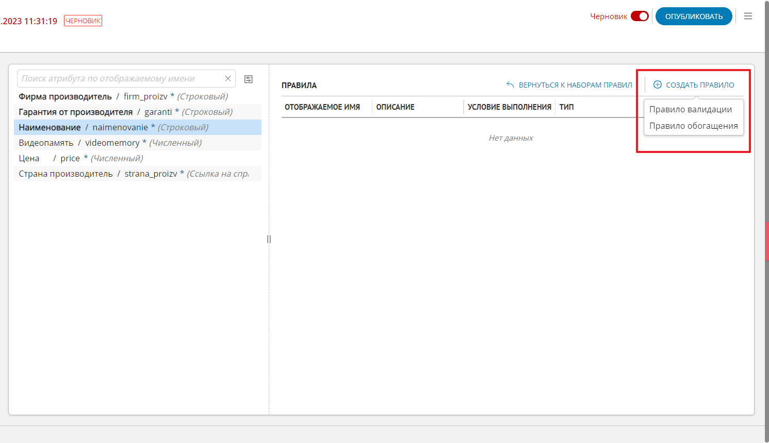Select Правило валидации menu option

tap(691, 109)
